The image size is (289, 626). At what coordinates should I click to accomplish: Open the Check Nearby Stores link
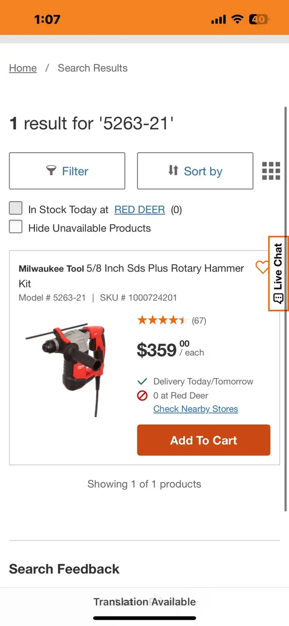tap(196, 409)
